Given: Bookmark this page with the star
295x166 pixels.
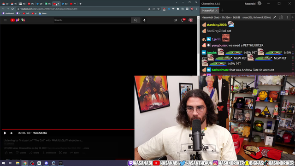Looking at the screenshot, I should (159, 9).
